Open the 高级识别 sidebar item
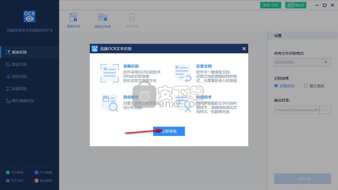338x190 pixels. coord(29,89)
